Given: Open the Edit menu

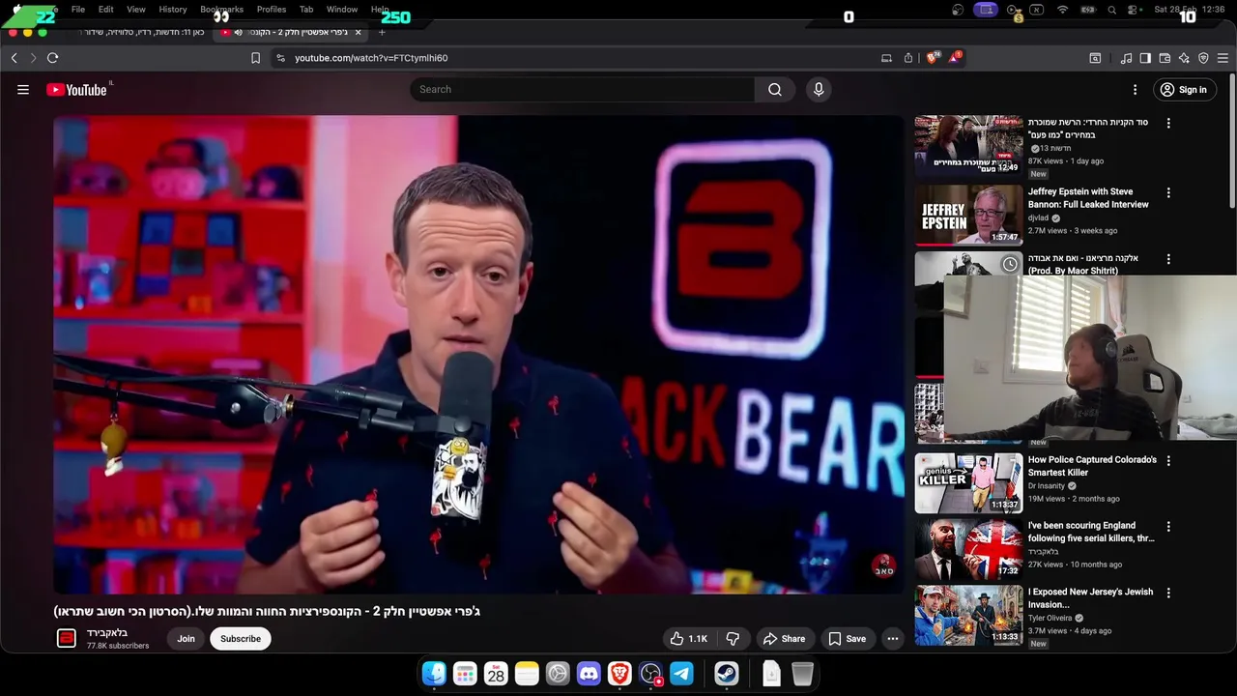Looking at the screenshot, I should point(106,10).
